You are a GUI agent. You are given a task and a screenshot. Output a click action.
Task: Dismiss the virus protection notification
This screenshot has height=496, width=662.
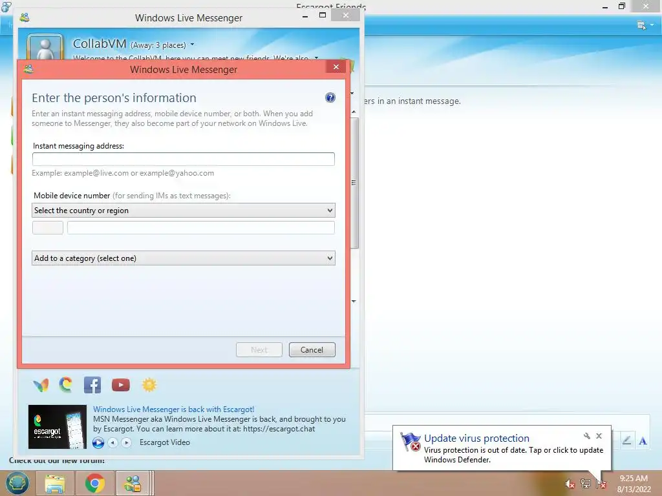599,436
